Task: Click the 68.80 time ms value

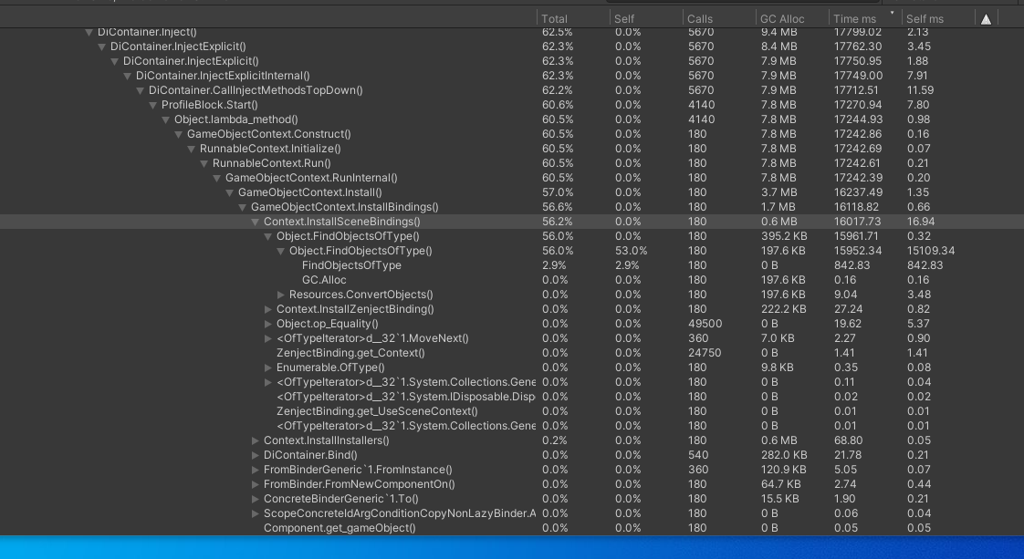Action: coord(849,440)
